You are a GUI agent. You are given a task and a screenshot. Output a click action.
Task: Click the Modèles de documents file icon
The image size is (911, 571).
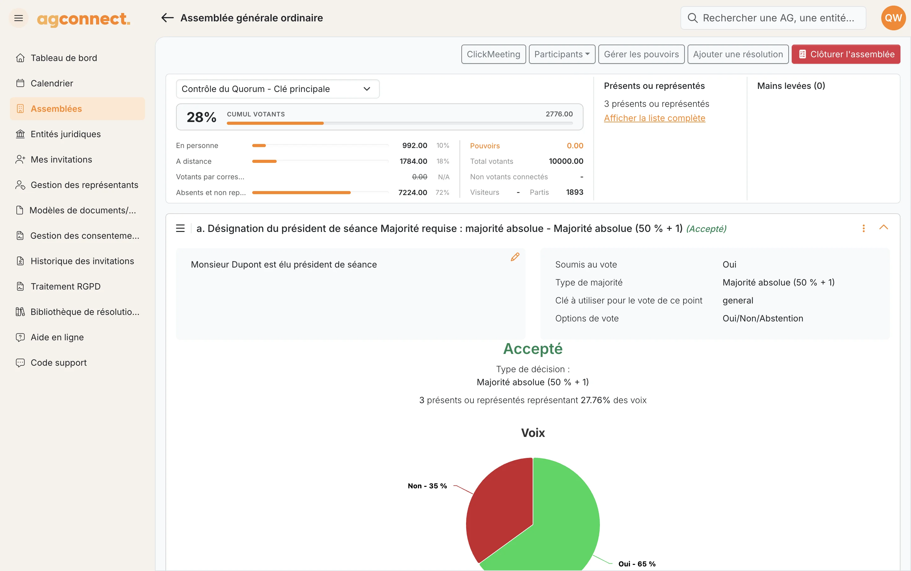click(20, 210)
